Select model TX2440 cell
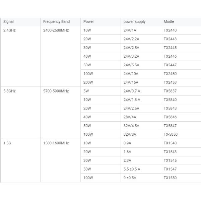 [170, 30]
